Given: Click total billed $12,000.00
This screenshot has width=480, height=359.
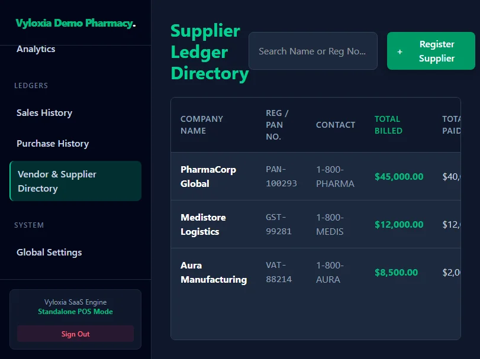Looking at the screenshot, I should tap(399, 225).
